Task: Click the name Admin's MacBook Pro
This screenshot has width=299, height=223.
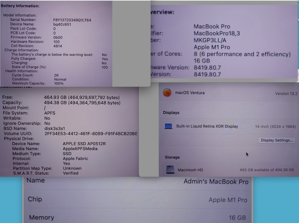Action: click(x=216, y=182)
